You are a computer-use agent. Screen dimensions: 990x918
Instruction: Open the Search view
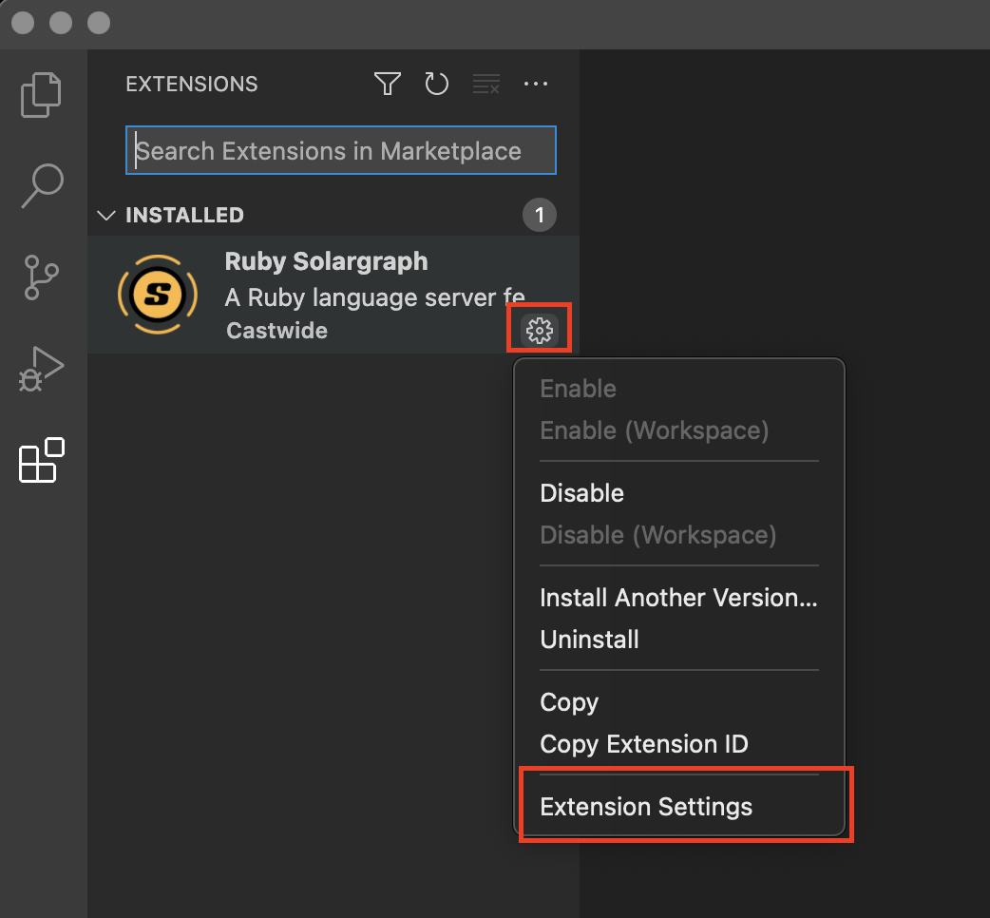40,185
